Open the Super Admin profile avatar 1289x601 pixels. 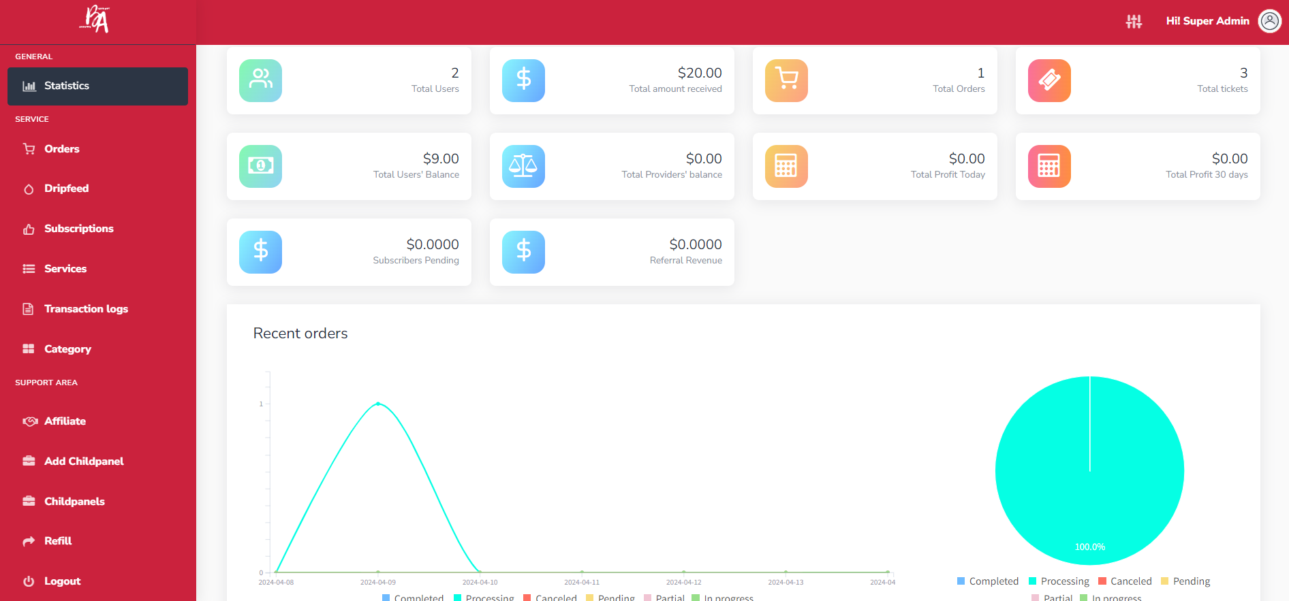(x=1269, y=21)
